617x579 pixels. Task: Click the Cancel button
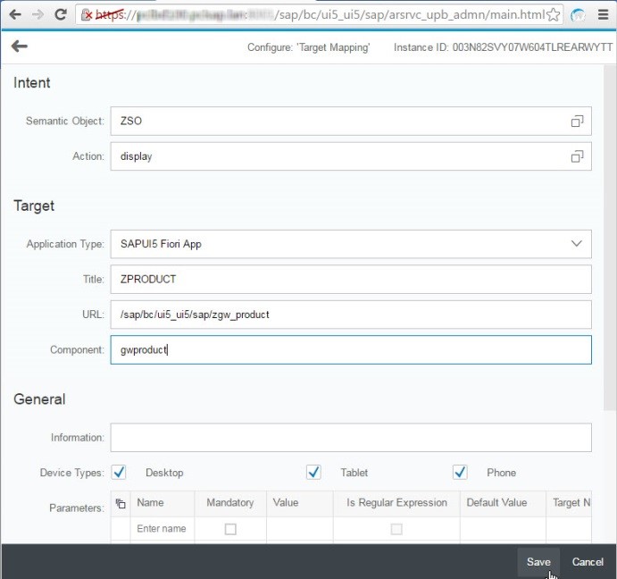coord(588,561)
